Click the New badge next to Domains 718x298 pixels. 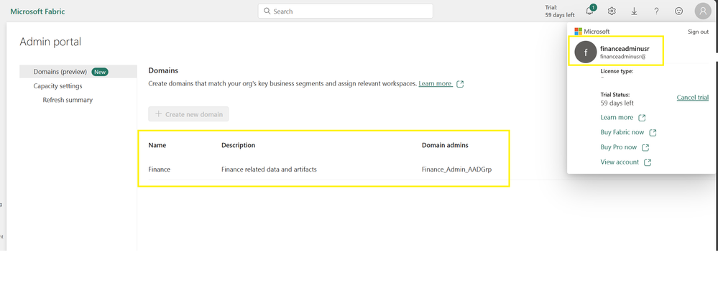[101, 72]
